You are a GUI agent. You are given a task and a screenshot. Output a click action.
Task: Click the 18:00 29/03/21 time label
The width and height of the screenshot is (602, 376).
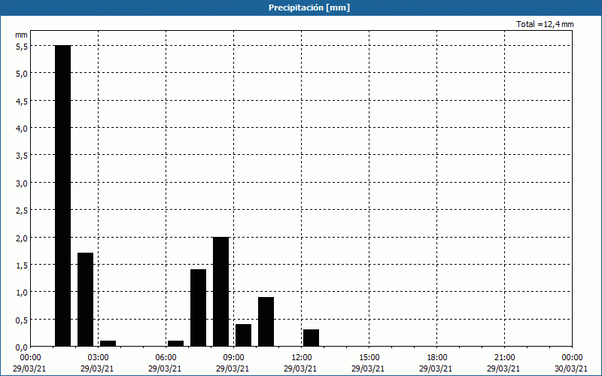(436, 363)
